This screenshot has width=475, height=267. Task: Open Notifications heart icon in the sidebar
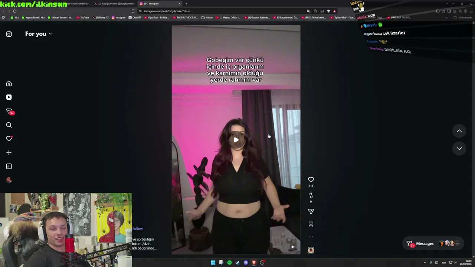pos(9,139)
